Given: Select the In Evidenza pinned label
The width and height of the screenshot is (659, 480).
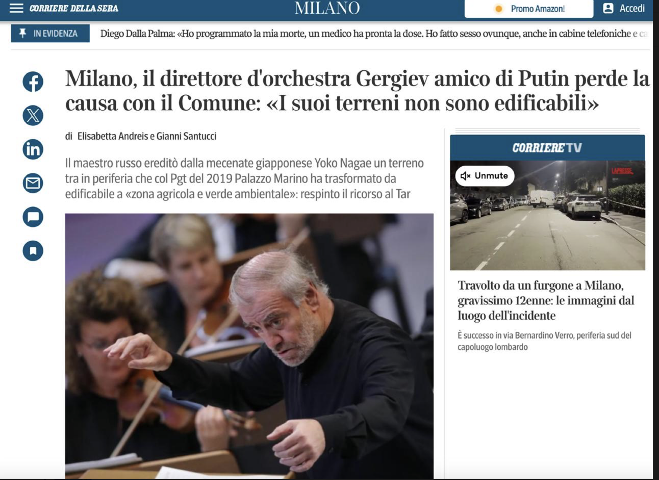Looking at the screenshot, I should tap(50, 34).
